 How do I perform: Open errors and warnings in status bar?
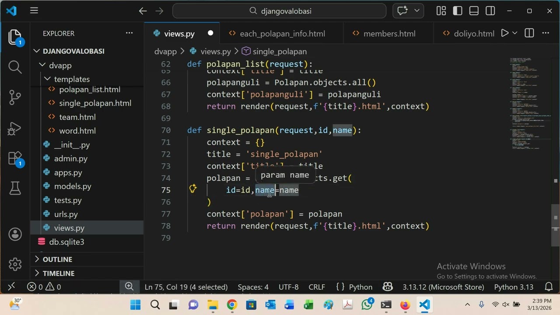coord(44,287)
